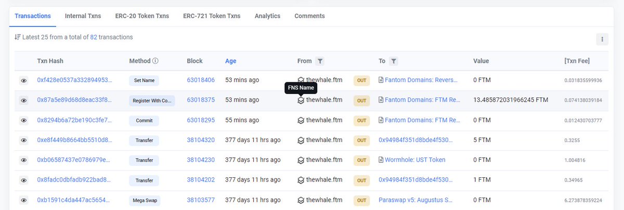
Task: Select the txn fee 6.273878359224
Action: (x=583, y=200)
